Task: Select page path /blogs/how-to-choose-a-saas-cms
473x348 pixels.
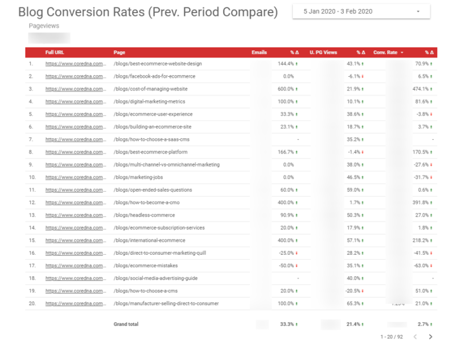Action: click(x=151, y=139)
